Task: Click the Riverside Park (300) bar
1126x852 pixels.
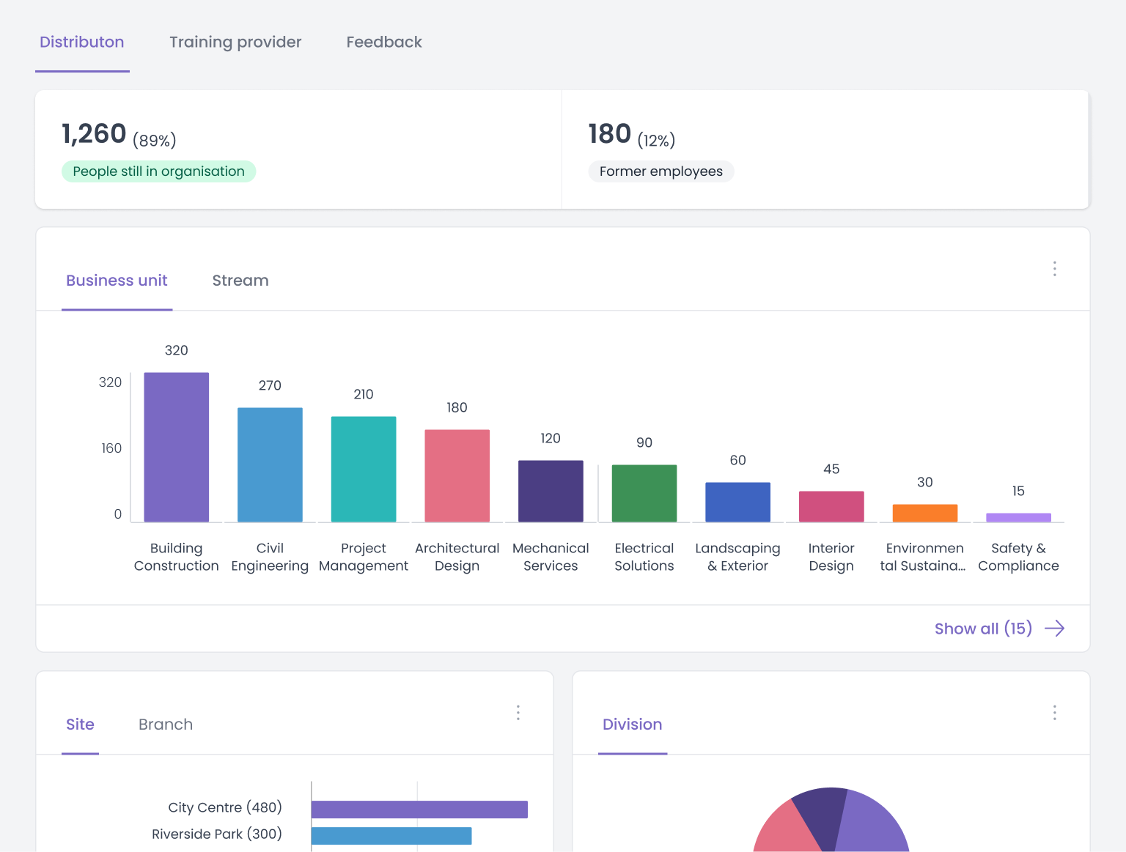Action: pos(391,836)
